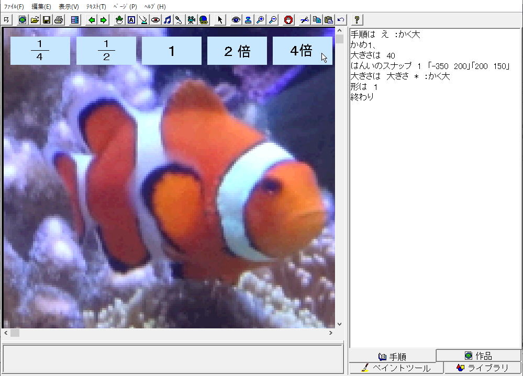This screenshot has height=376, width=523.
Task: Click the music note icon
Action: pos(167,20)
